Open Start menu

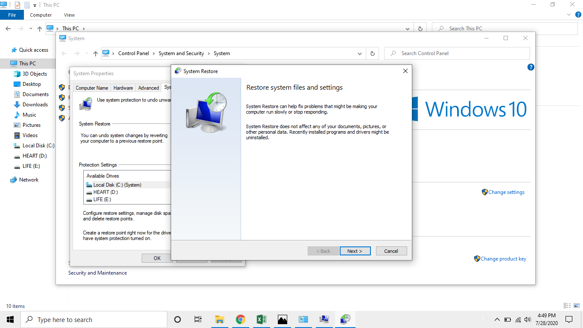[10, 319]
